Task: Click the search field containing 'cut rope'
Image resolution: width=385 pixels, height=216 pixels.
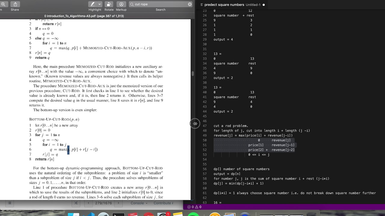Action: click(160, 4)
